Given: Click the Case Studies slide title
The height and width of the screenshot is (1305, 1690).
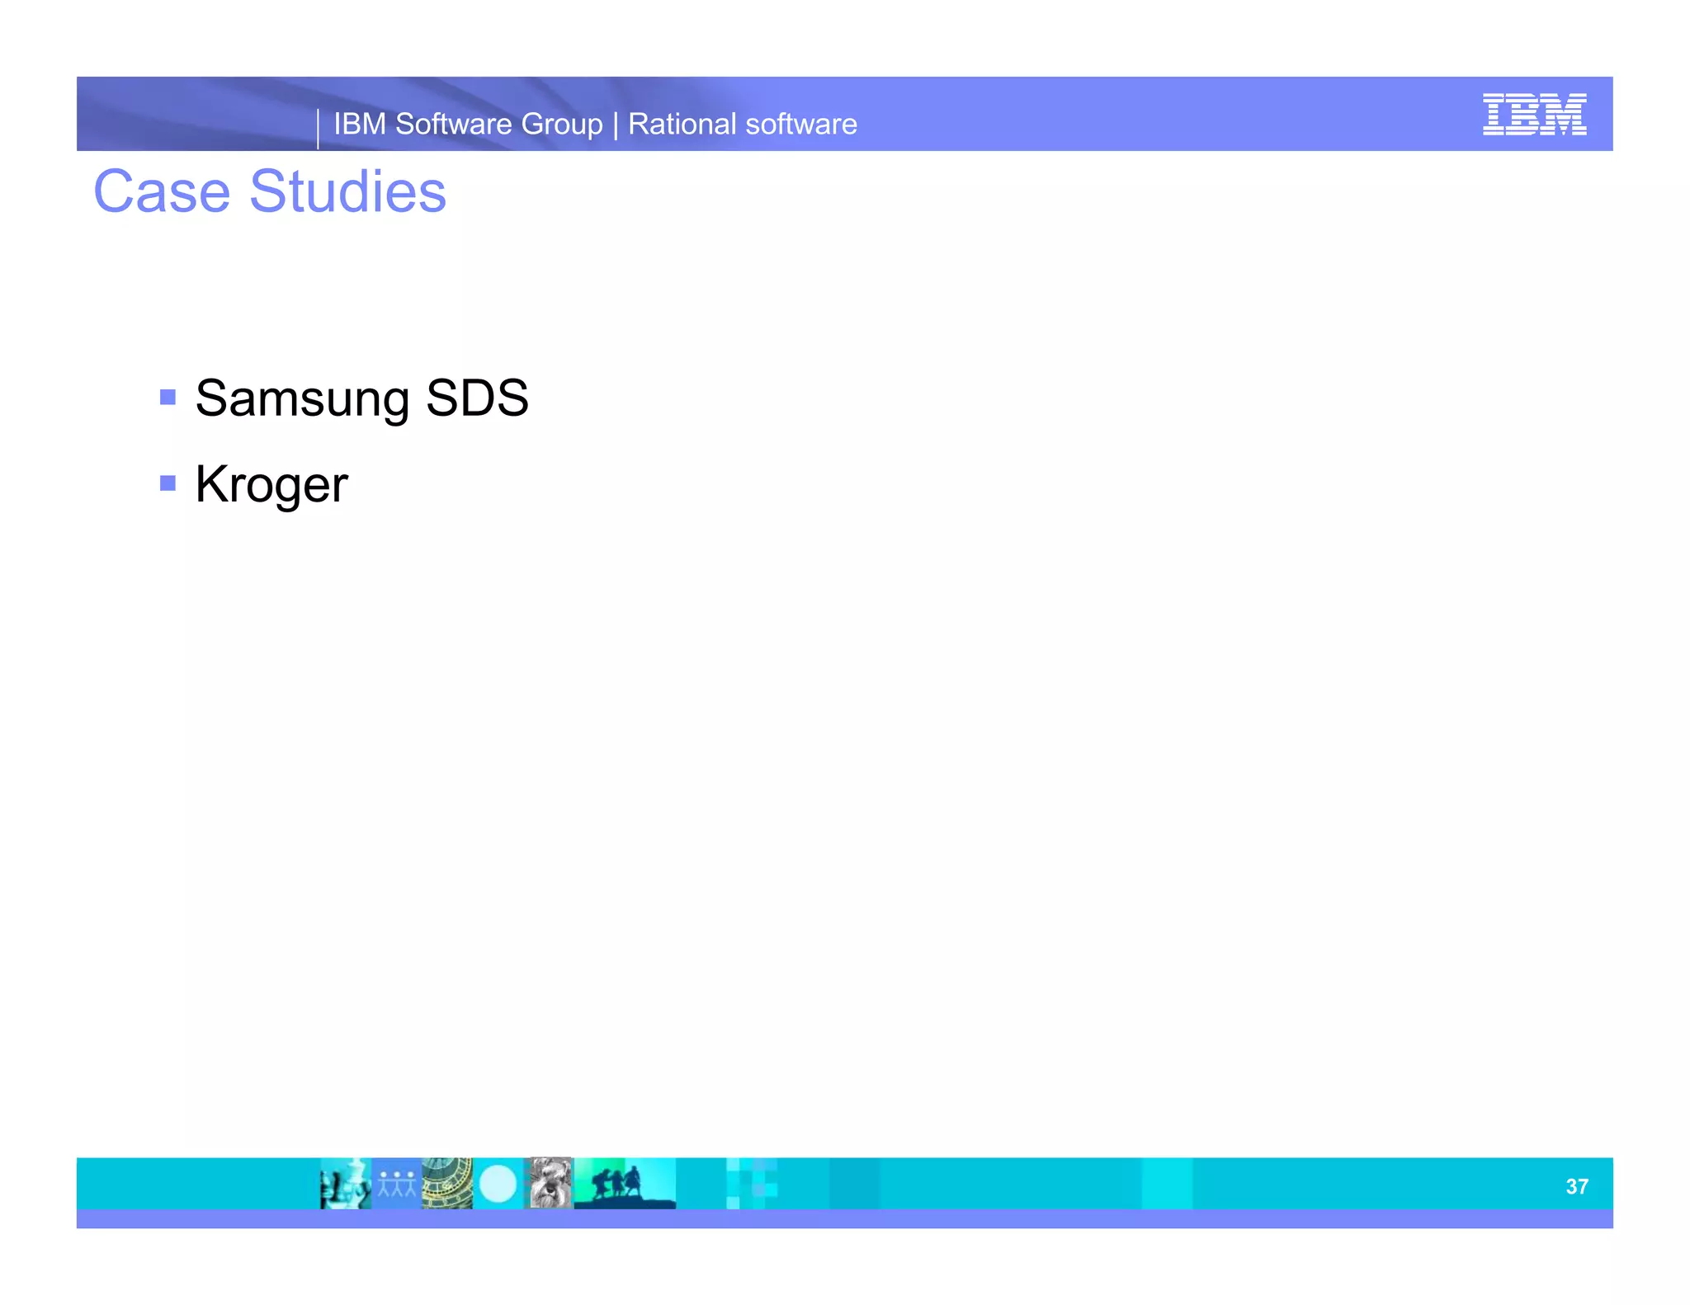Looking at the screenshot, I should tap(270, 191).
